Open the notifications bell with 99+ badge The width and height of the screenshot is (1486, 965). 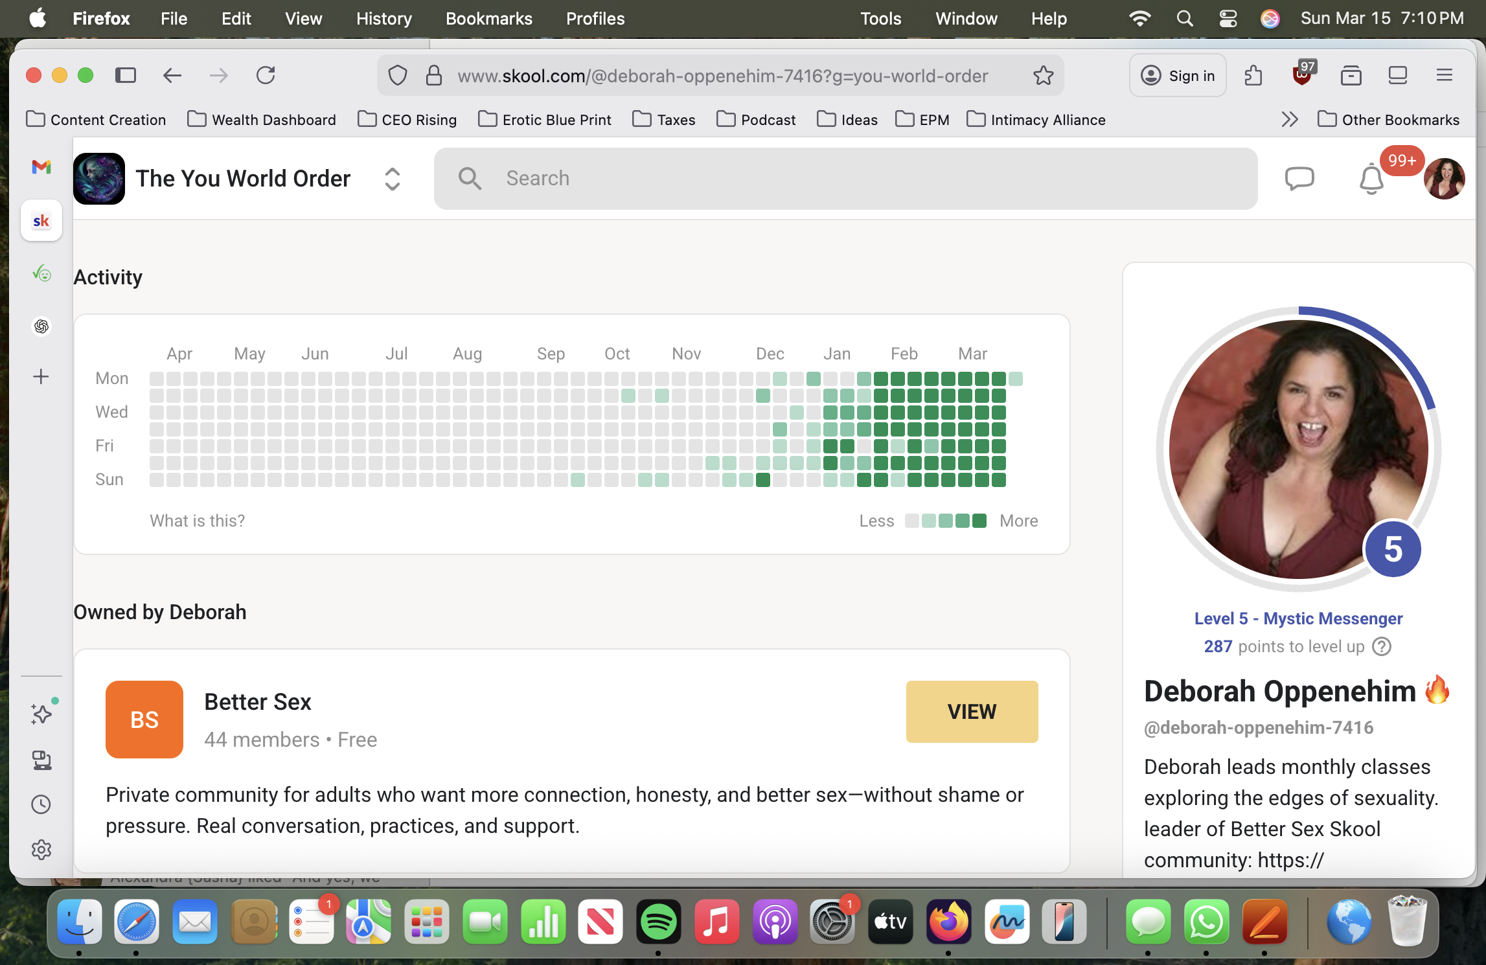pyautogui.click(x=1371, y=179)
